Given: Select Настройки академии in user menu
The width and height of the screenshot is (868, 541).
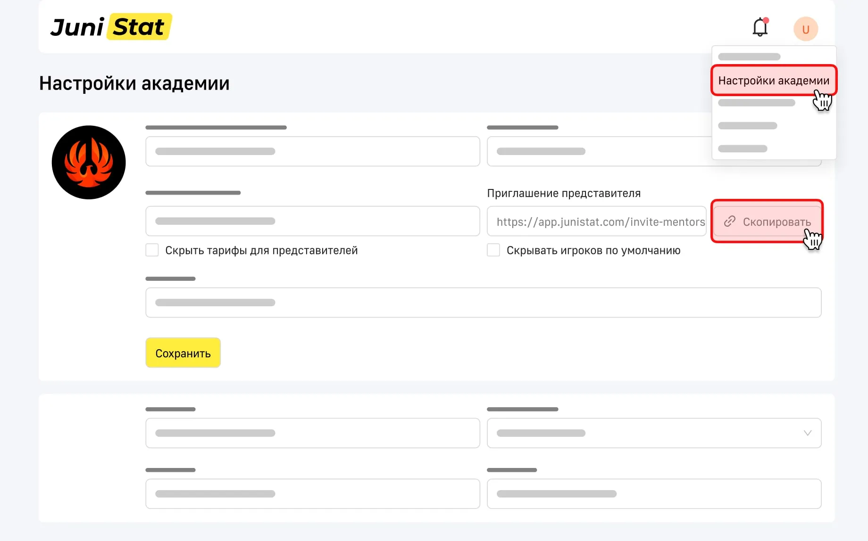Looking at the screenshot, I should 773,81.
